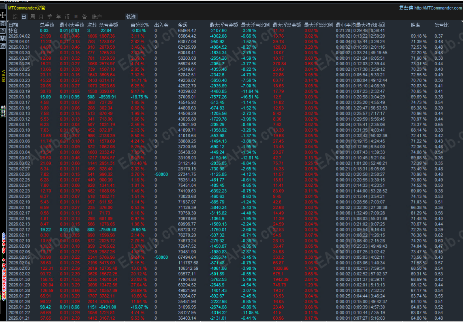Image resolution: width=463 pixels, height=322 pixels.
Task: Click the MTCommander资管 title
Action: click(27, 8)
